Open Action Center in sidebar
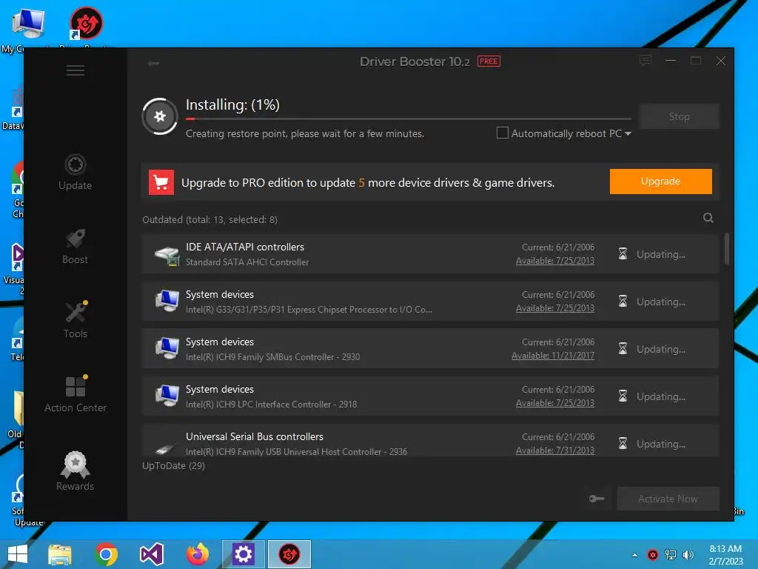758x569 pixels. [x=76, y=394]
